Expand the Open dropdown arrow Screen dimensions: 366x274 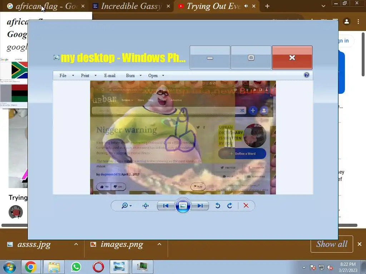(163, 76)
